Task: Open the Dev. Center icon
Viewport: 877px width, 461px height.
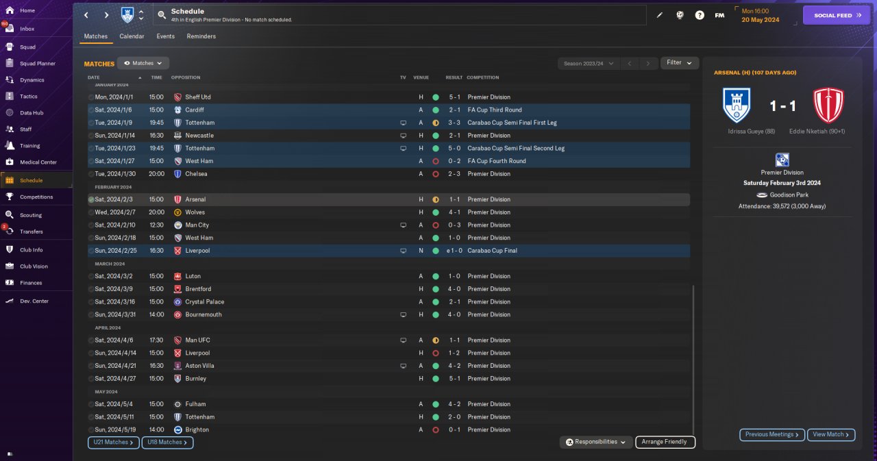Action: (x=10, y=301)
